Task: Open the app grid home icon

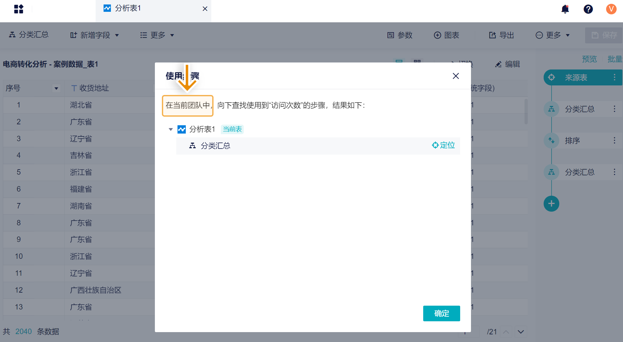Action: tap(19, 9)
